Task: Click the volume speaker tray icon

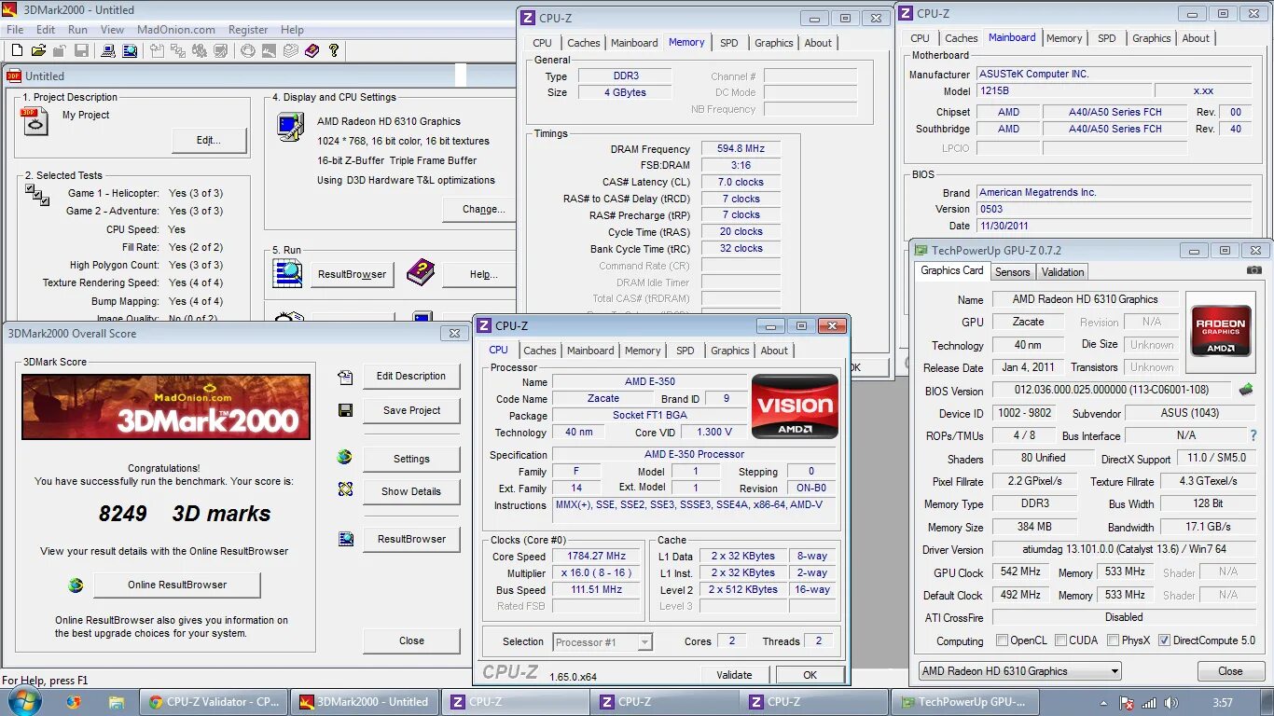Action: point(1170,703)
